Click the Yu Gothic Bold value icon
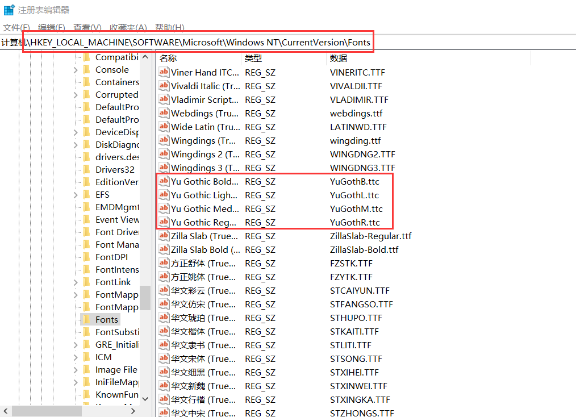 [x=164, y=181]
